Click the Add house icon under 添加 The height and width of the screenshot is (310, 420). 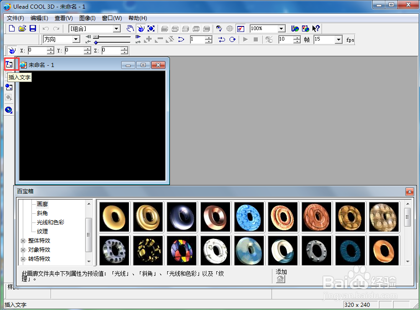[x=281, y=279]
